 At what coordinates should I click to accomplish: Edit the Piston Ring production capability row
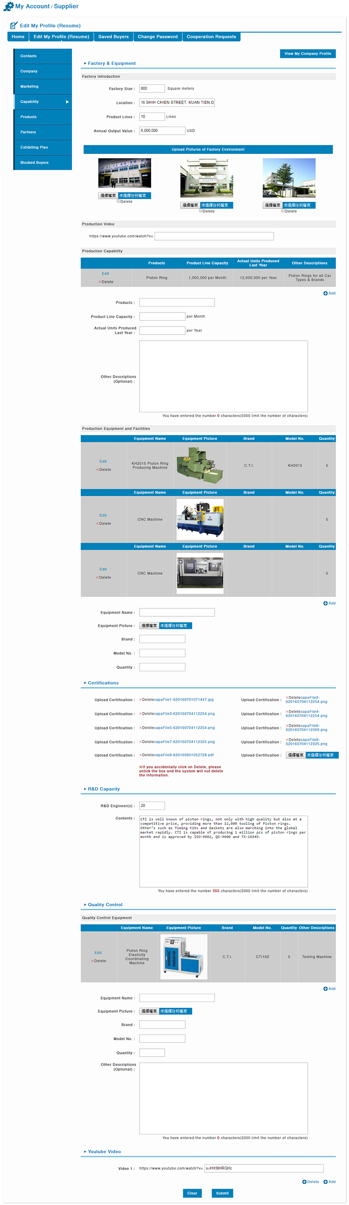point(106,274)
